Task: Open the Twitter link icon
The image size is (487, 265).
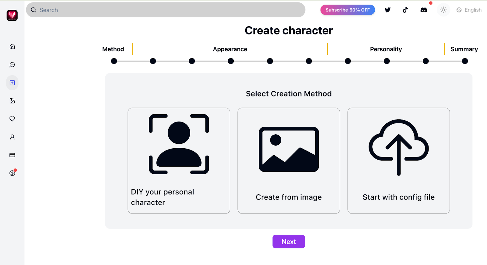Action: pyautogui.click(x=387, y=10)
